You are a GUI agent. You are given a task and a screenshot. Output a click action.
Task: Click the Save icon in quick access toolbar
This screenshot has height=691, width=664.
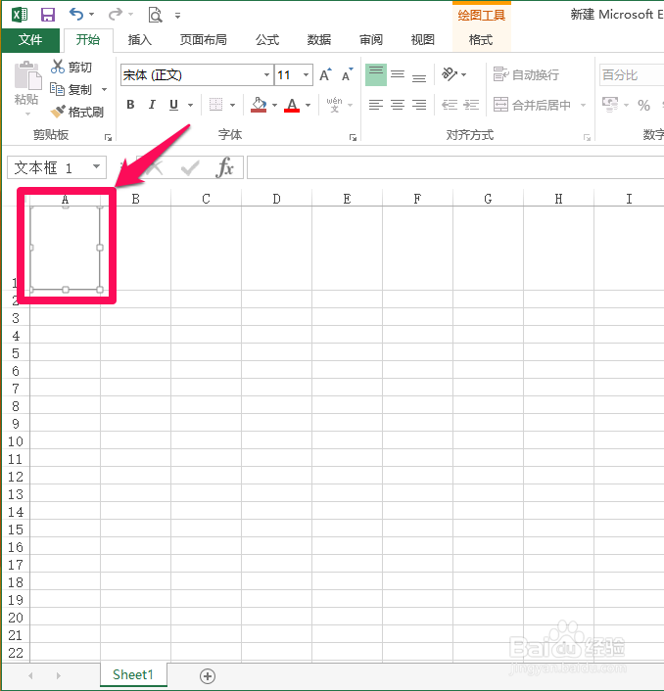(48, 15)
